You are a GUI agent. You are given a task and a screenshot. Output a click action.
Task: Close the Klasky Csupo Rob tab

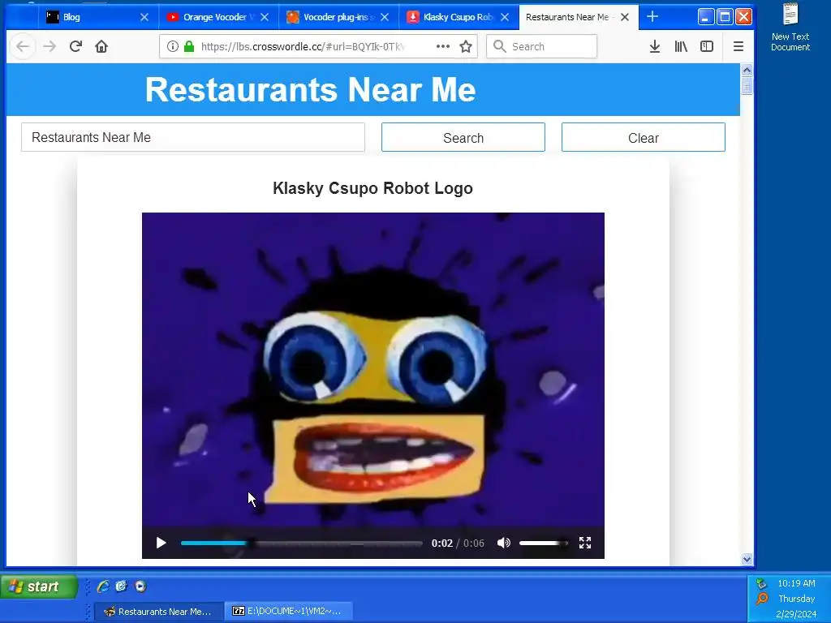coord(505,17)
